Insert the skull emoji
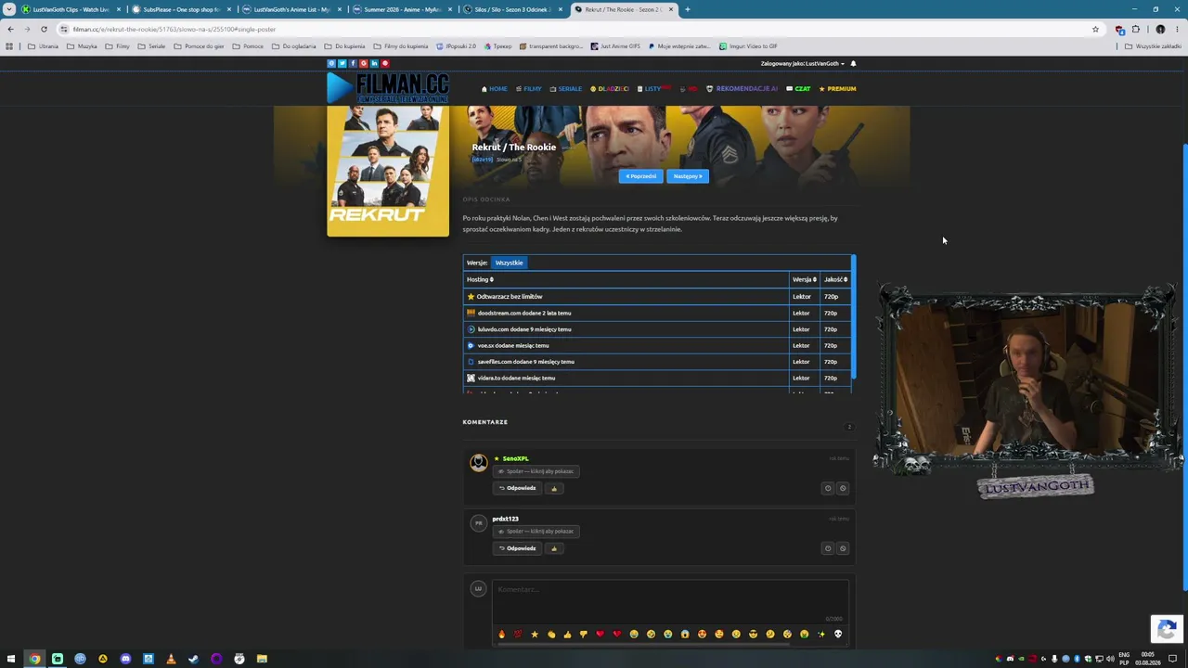This screenshot has width=1188, height=668. [x=838, y=634]
